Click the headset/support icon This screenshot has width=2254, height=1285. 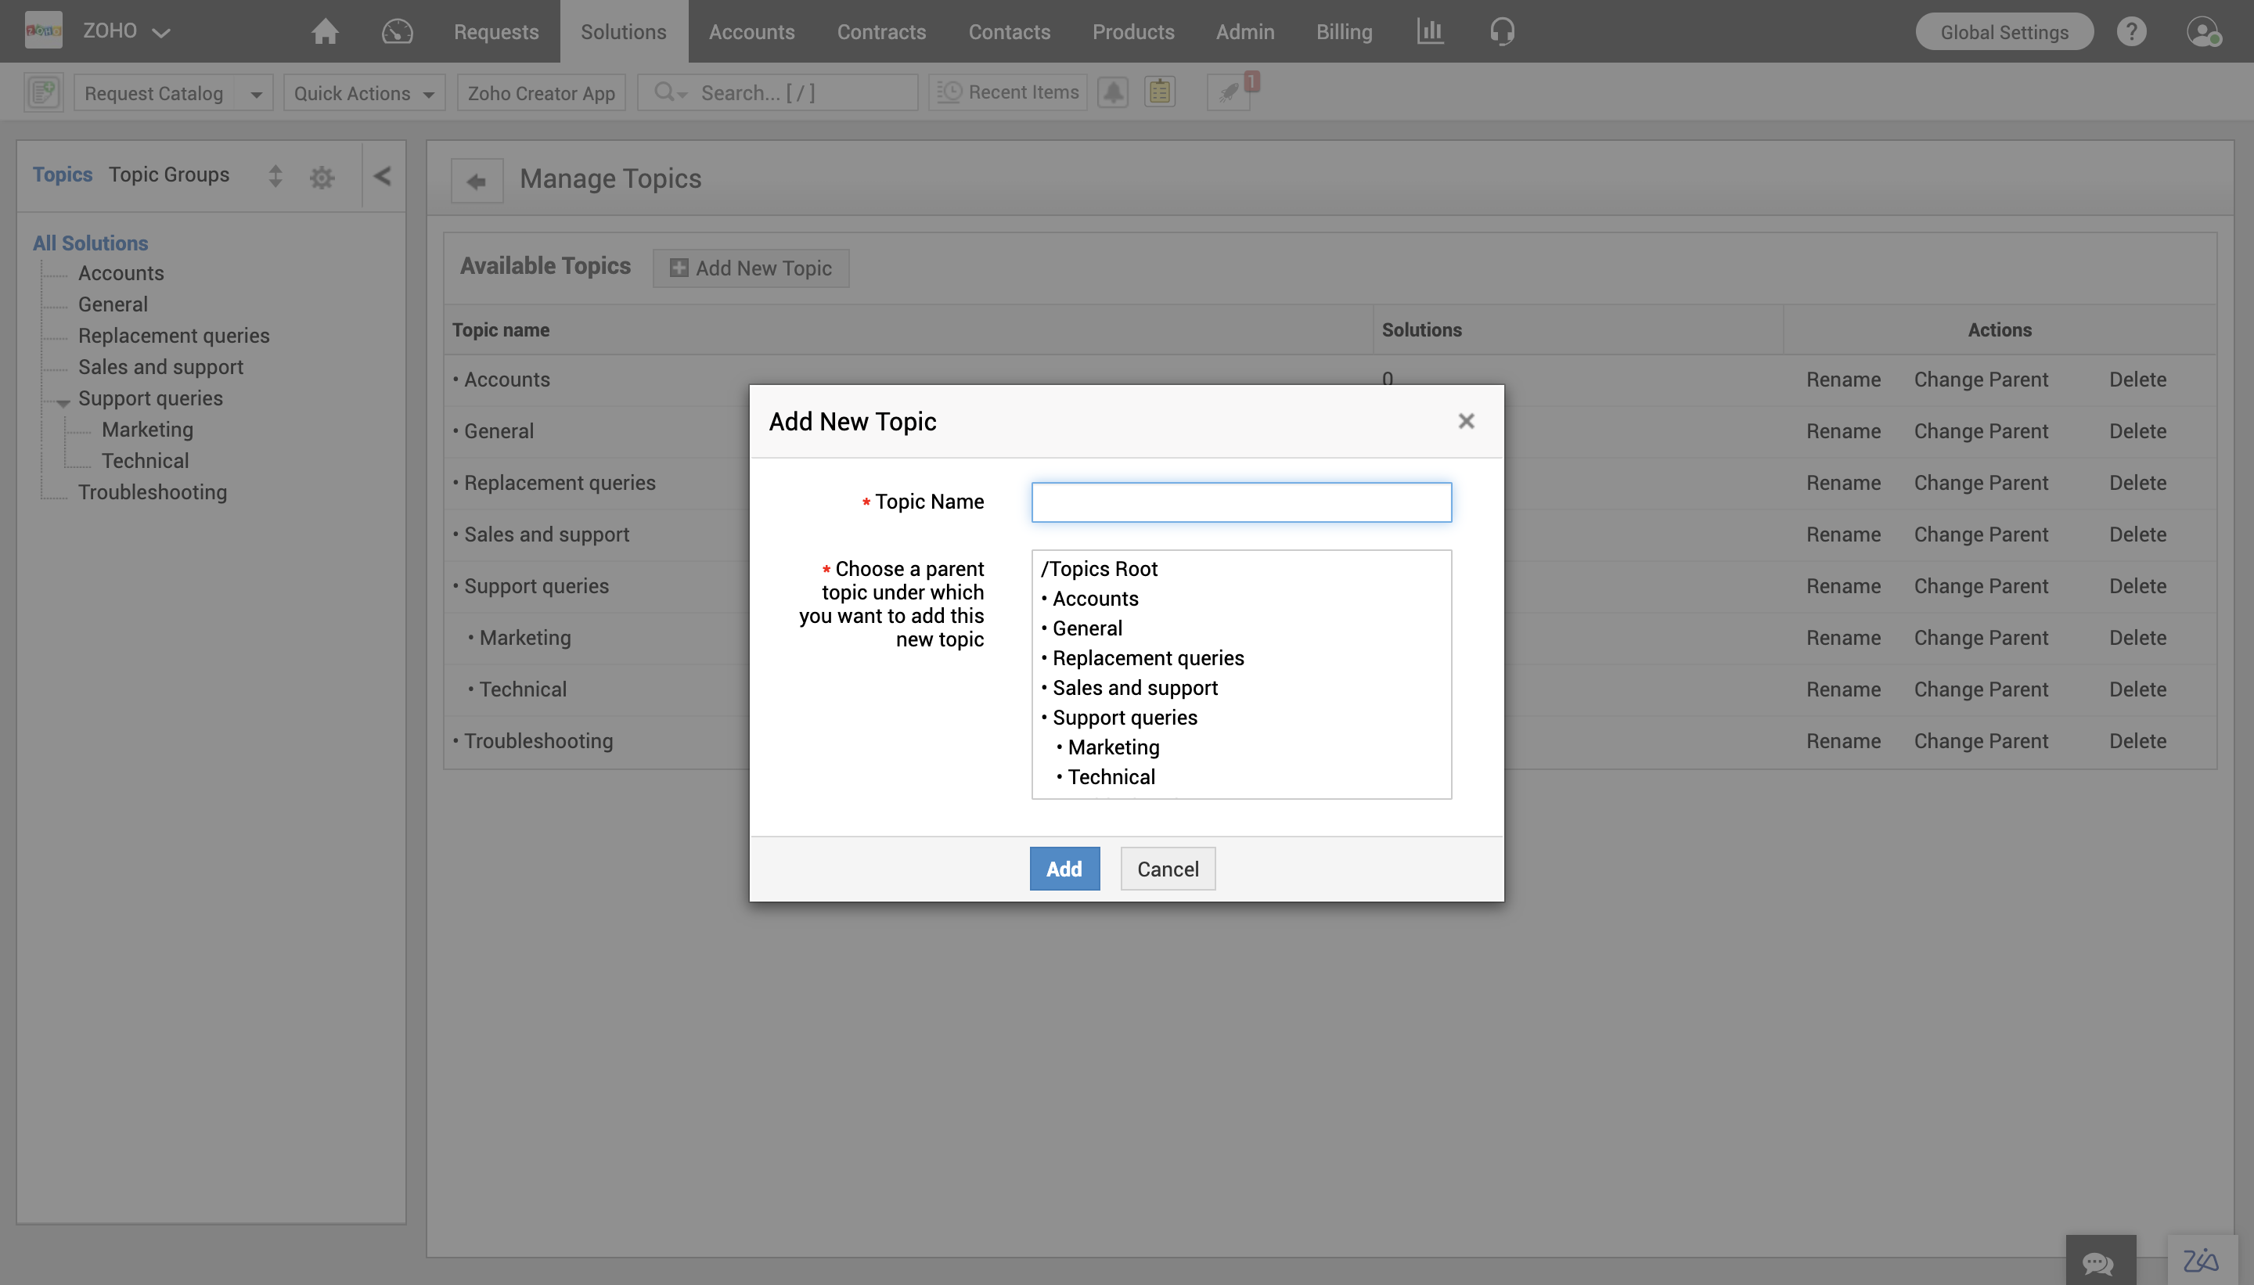1500,31
